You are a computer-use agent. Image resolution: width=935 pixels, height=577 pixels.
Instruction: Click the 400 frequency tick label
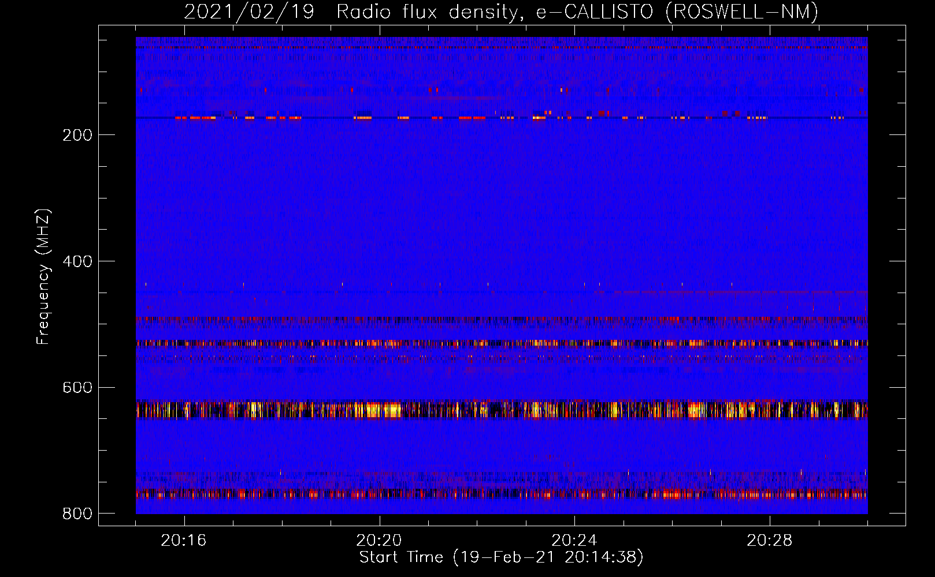pyautogui.click(x=77, y=261)
